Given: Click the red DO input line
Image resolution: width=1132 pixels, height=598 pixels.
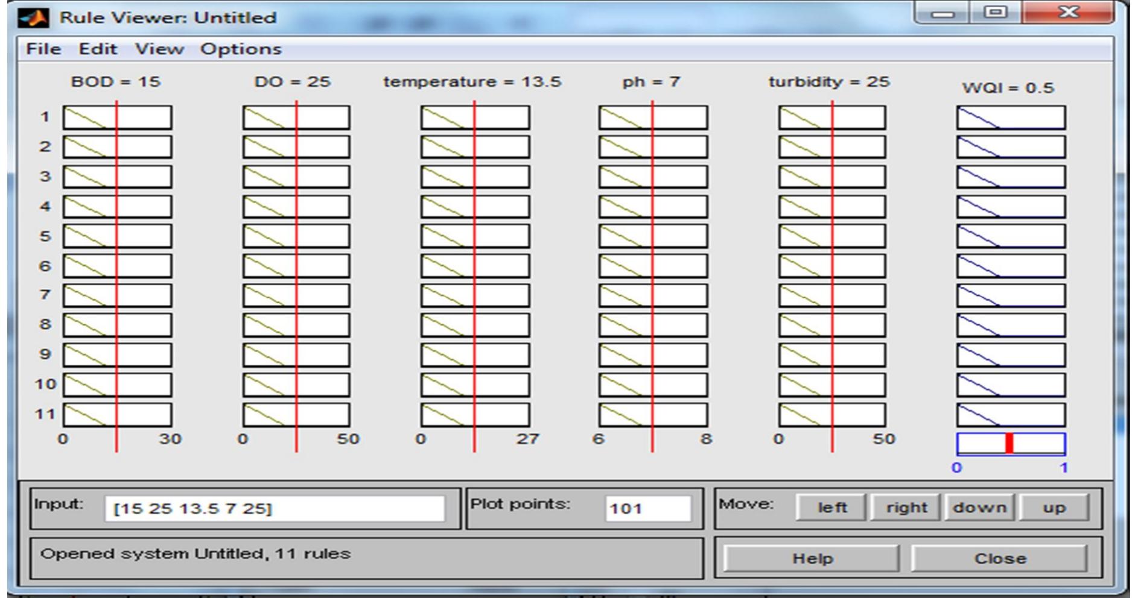Looking at the screenshot, I should pos(296,276).
